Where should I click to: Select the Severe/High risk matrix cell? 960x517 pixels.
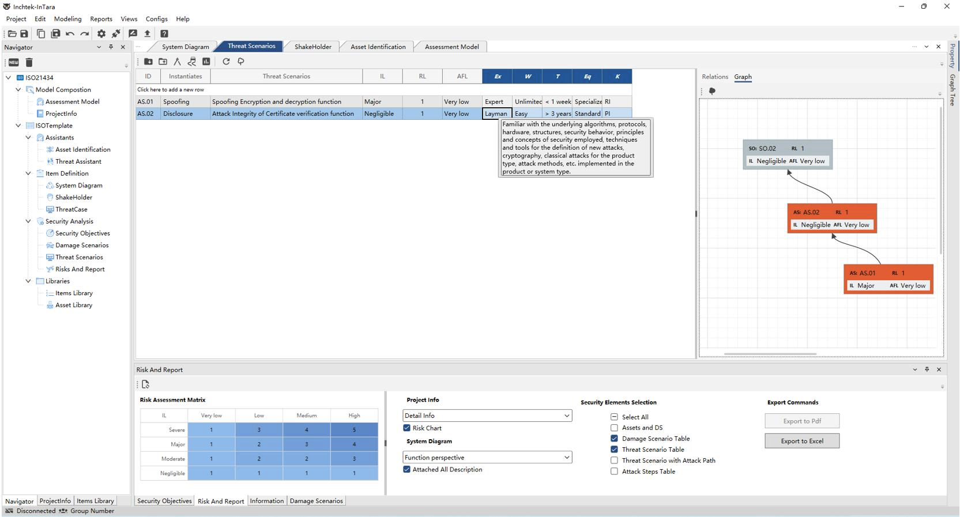(x=354, y=430)
